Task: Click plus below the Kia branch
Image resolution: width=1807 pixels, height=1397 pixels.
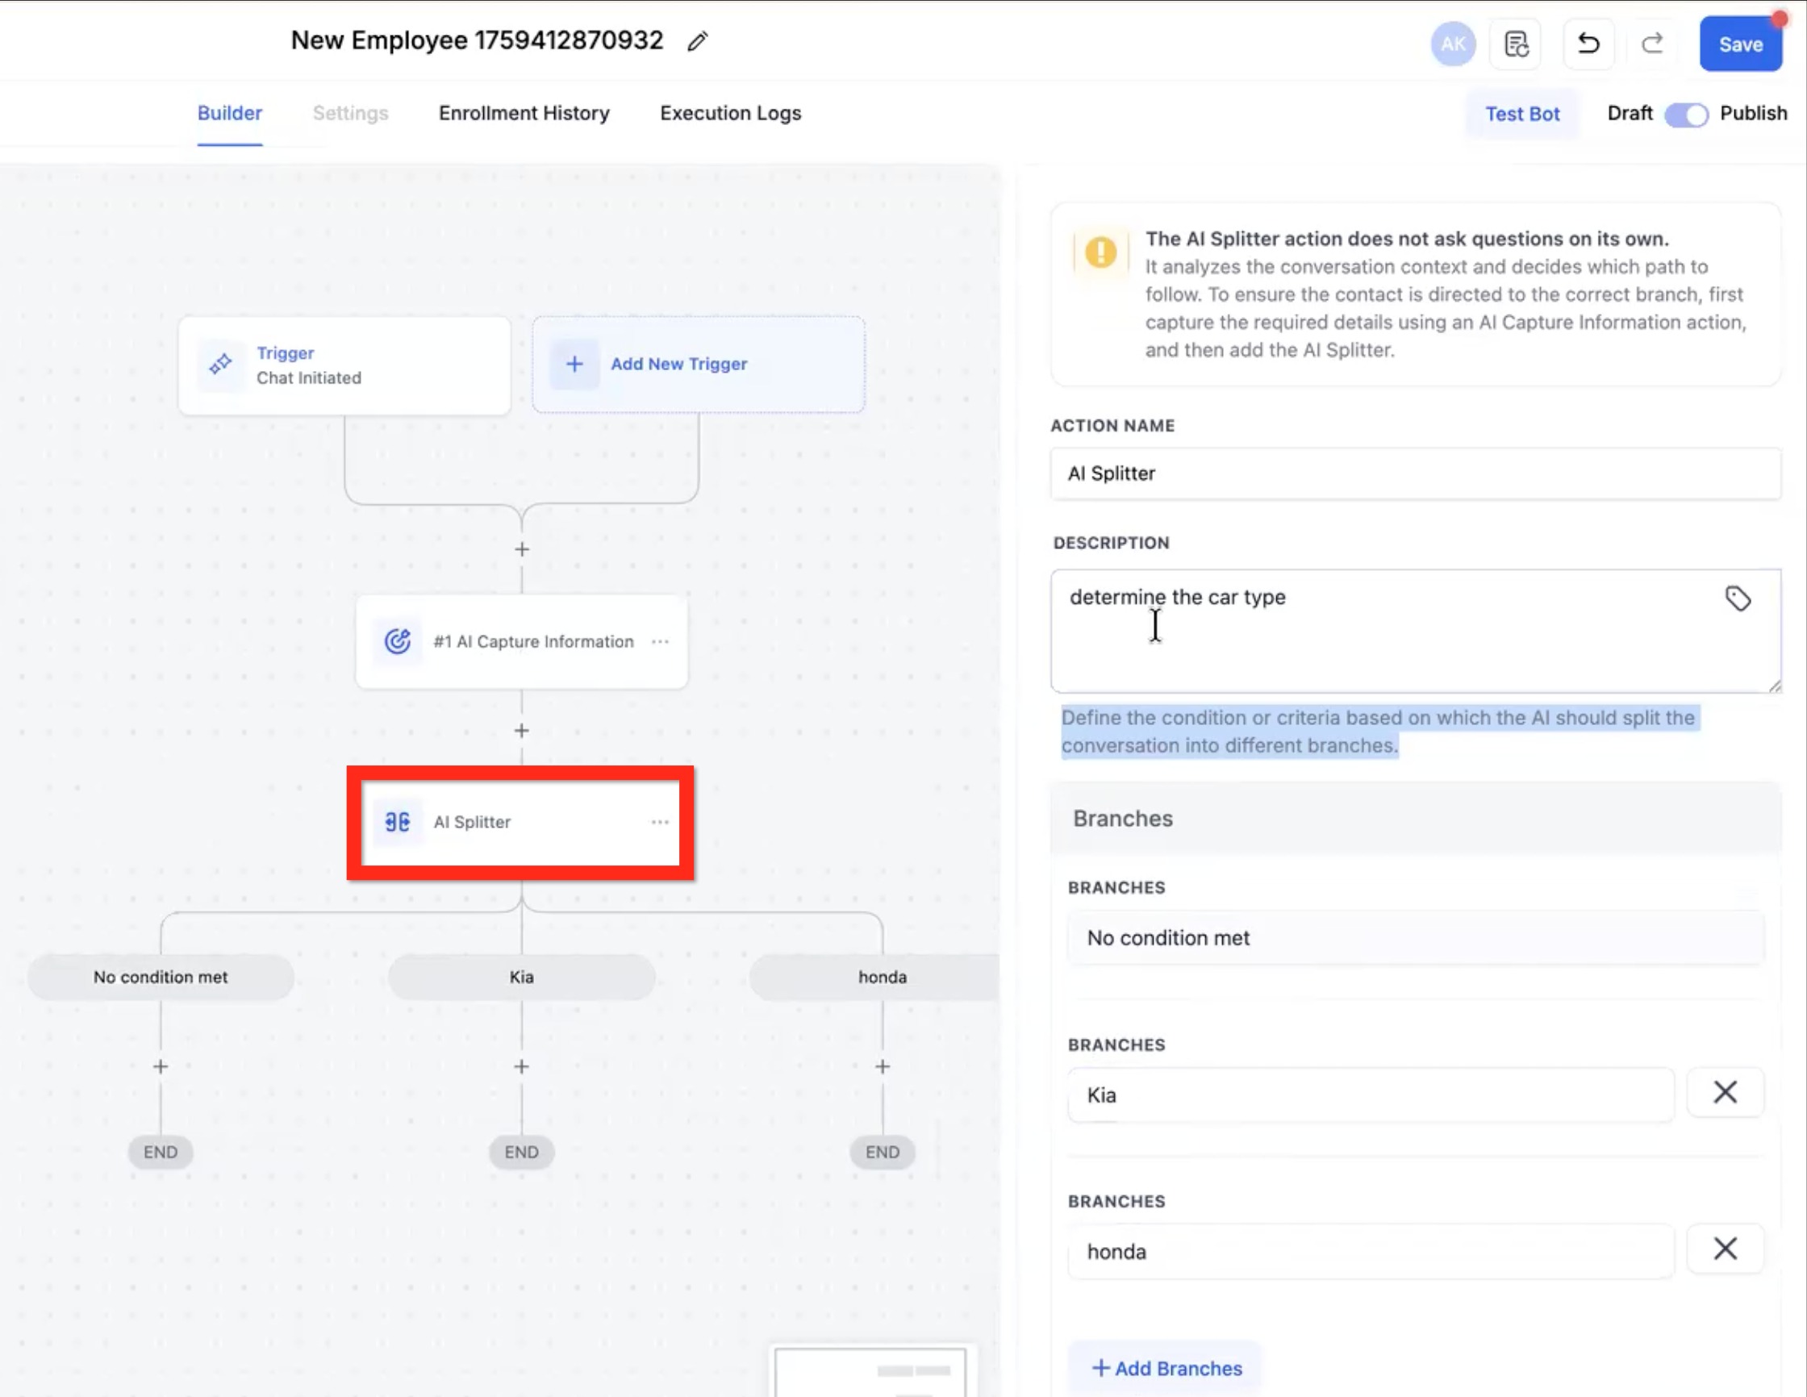Action: 521,1067
